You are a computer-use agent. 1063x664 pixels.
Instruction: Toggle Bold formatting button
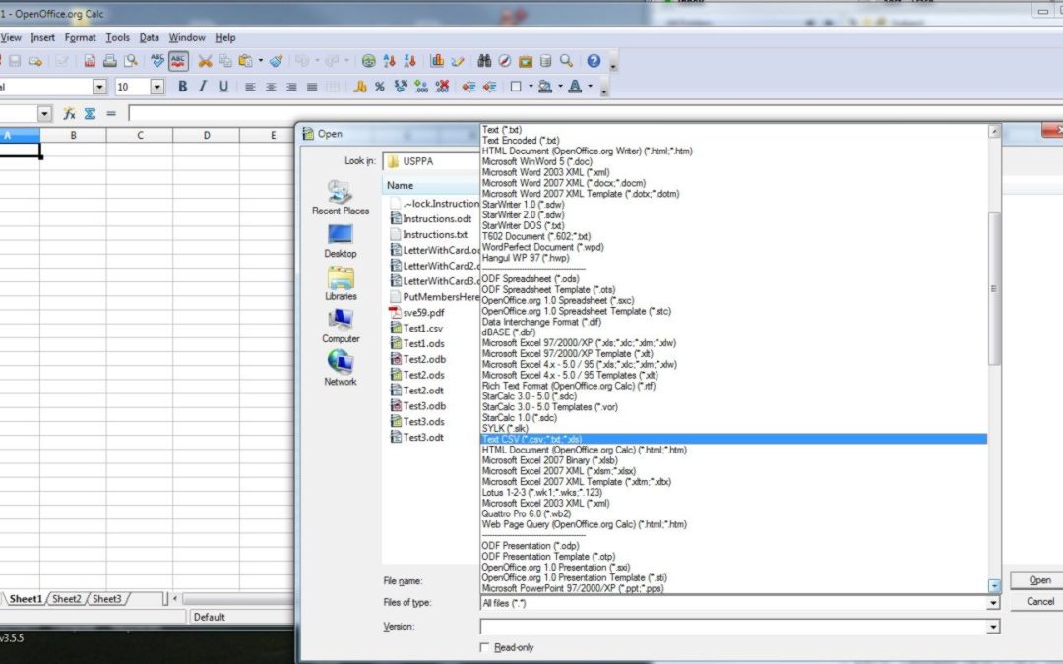tap(182, 87)
